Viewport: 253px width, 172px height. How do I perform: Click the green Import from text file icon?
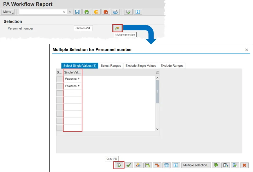pos(216,165)
